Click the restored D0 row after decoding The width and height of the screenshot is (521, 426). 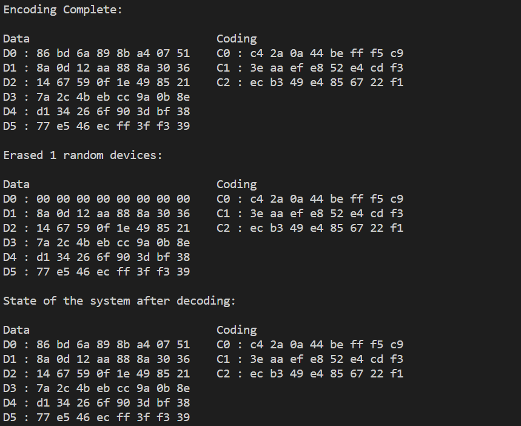point(96,345)
